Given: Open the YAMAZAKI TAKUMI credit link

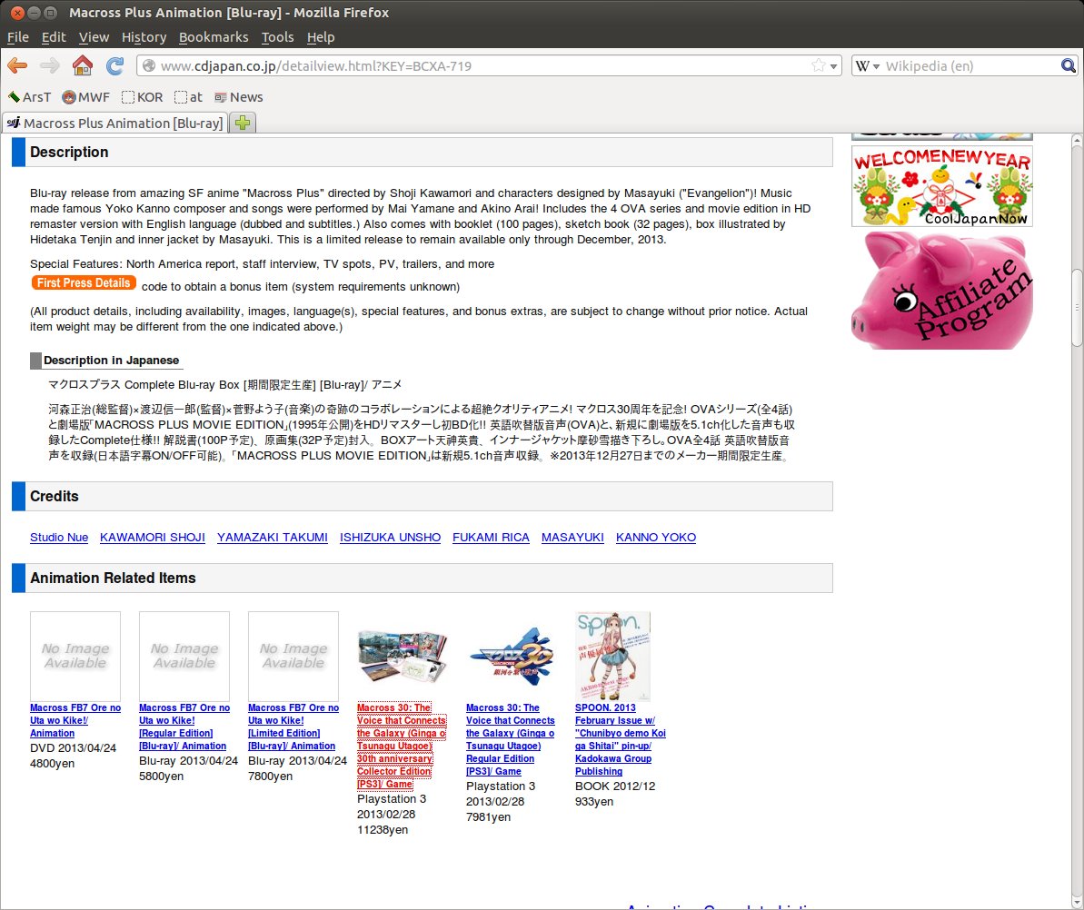Looking at the screenshot, I should tap(273, 538).
